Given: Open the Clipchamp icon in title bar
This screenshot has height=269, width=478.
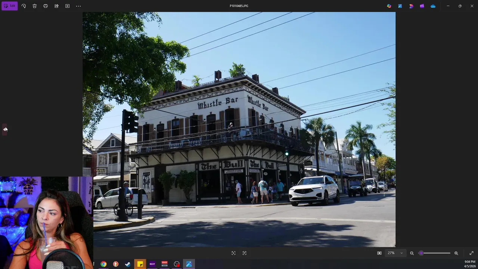Looking at the screenshot, I should 422,6.
